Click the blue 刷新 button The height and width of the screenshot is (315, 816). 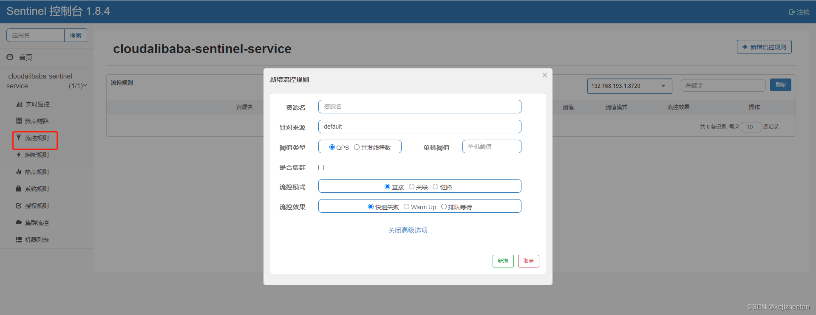781,85
